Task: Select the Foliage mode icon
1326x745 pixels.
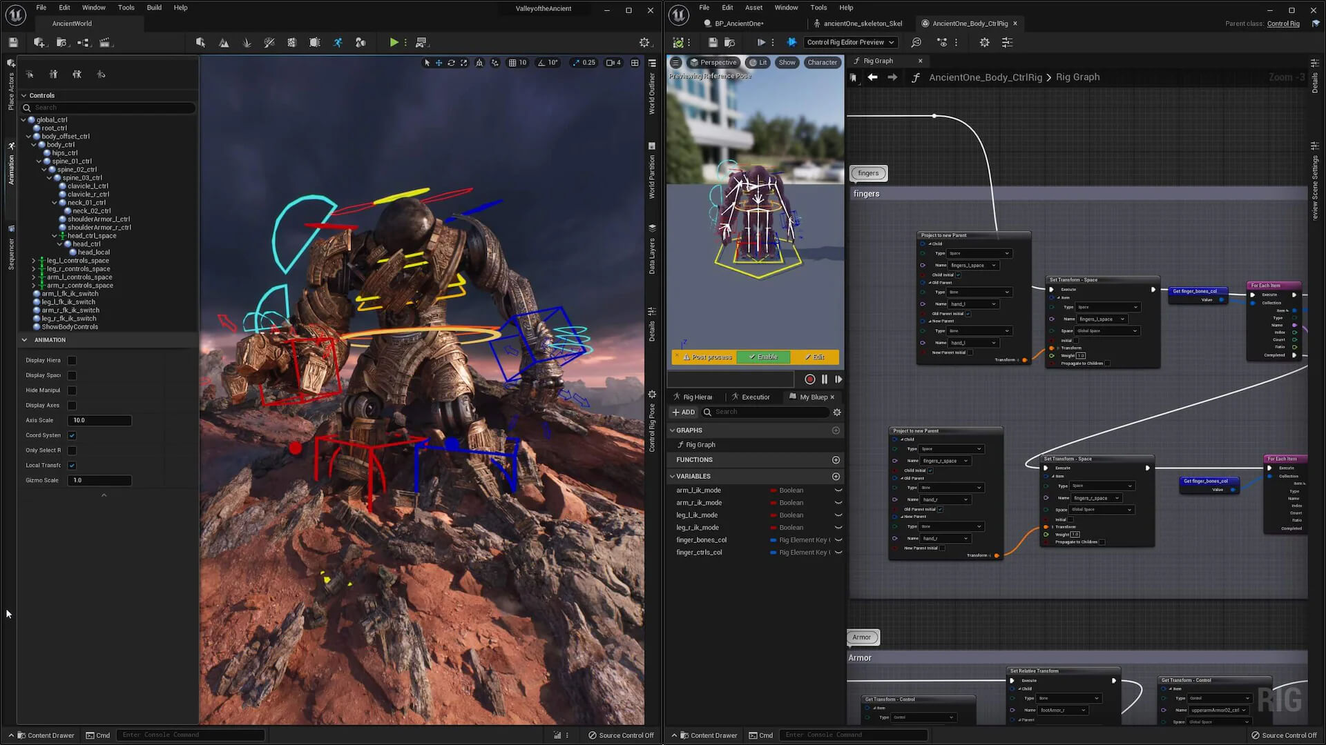Action: coord(247,43)
